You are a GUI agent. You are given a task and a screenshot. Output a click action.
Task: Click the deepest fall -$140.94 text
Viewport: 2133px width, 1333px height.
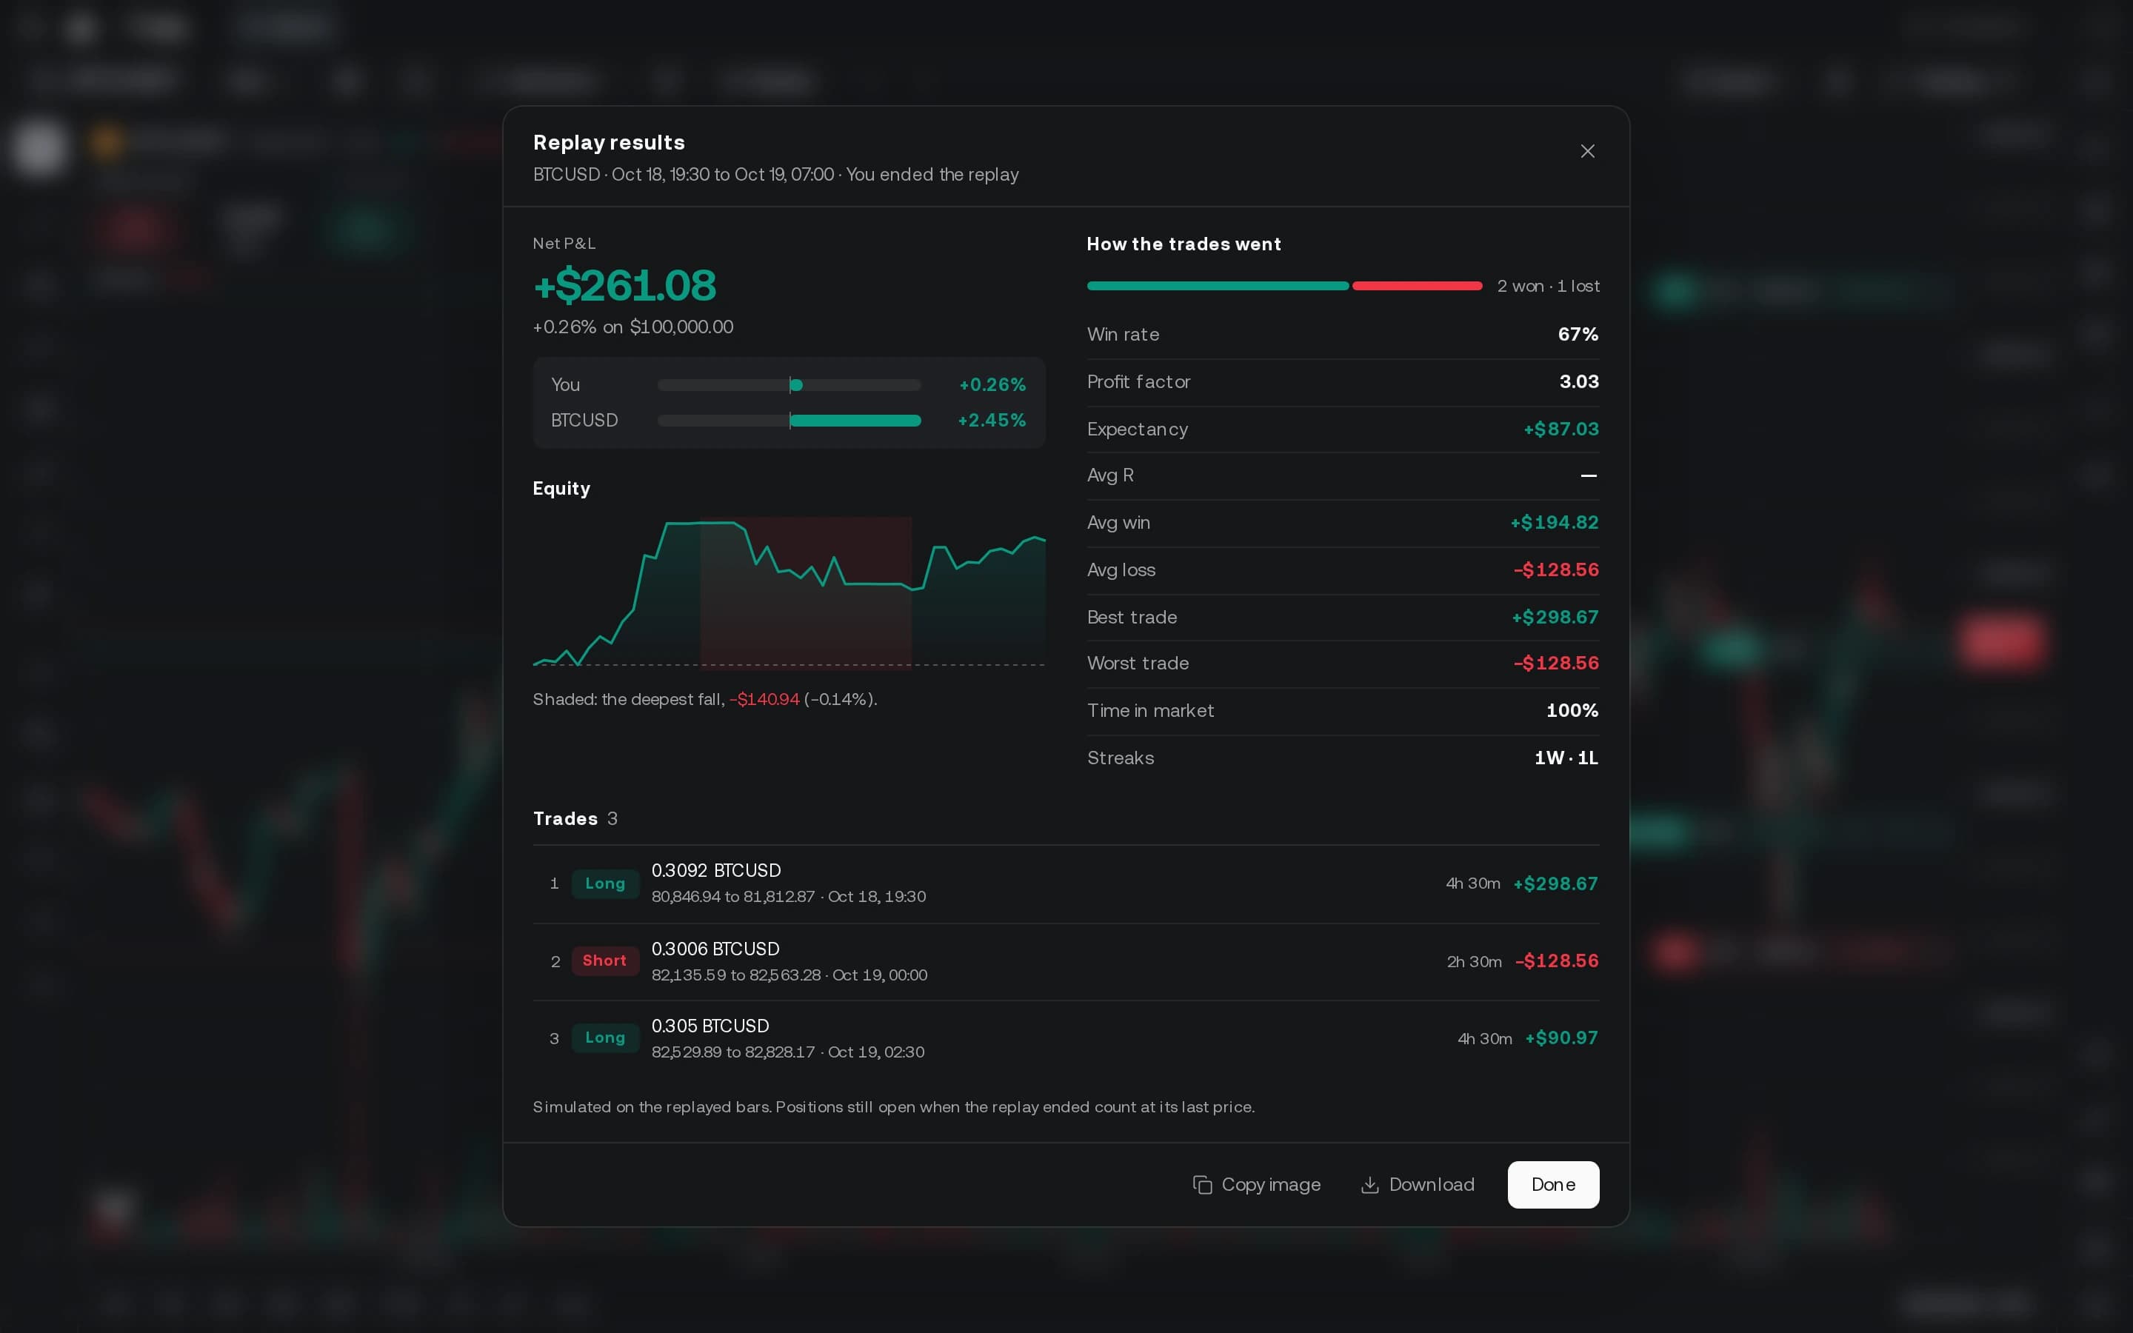point(764,699)
